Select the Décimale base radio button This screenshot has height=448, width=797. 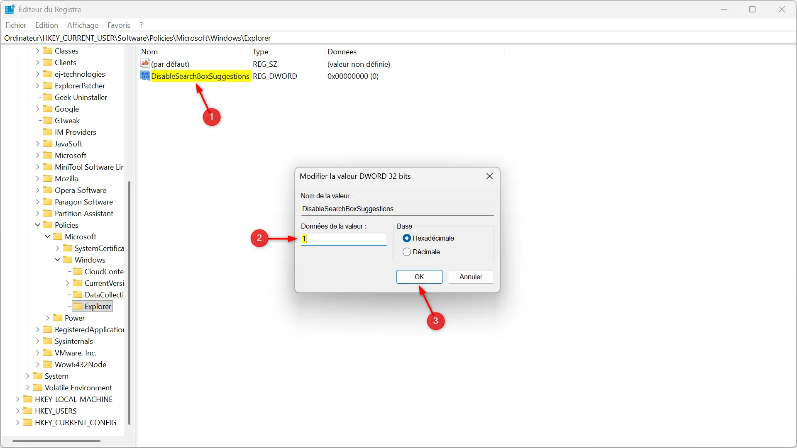pos(407,252)
